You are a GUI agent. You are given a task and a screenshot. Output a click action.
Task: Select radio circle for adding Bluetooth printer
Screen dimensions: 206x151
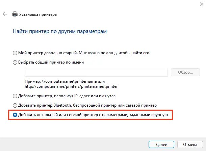pos(15,106)
